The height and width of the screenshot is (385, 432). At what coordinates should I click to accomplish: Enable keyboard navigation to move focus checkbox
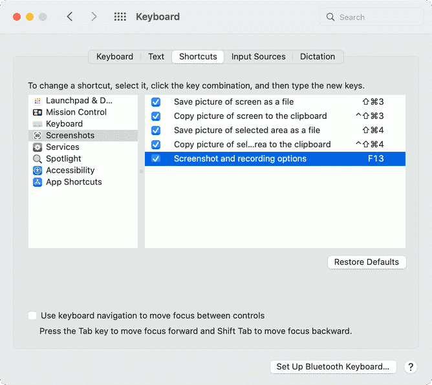[32, 315]
